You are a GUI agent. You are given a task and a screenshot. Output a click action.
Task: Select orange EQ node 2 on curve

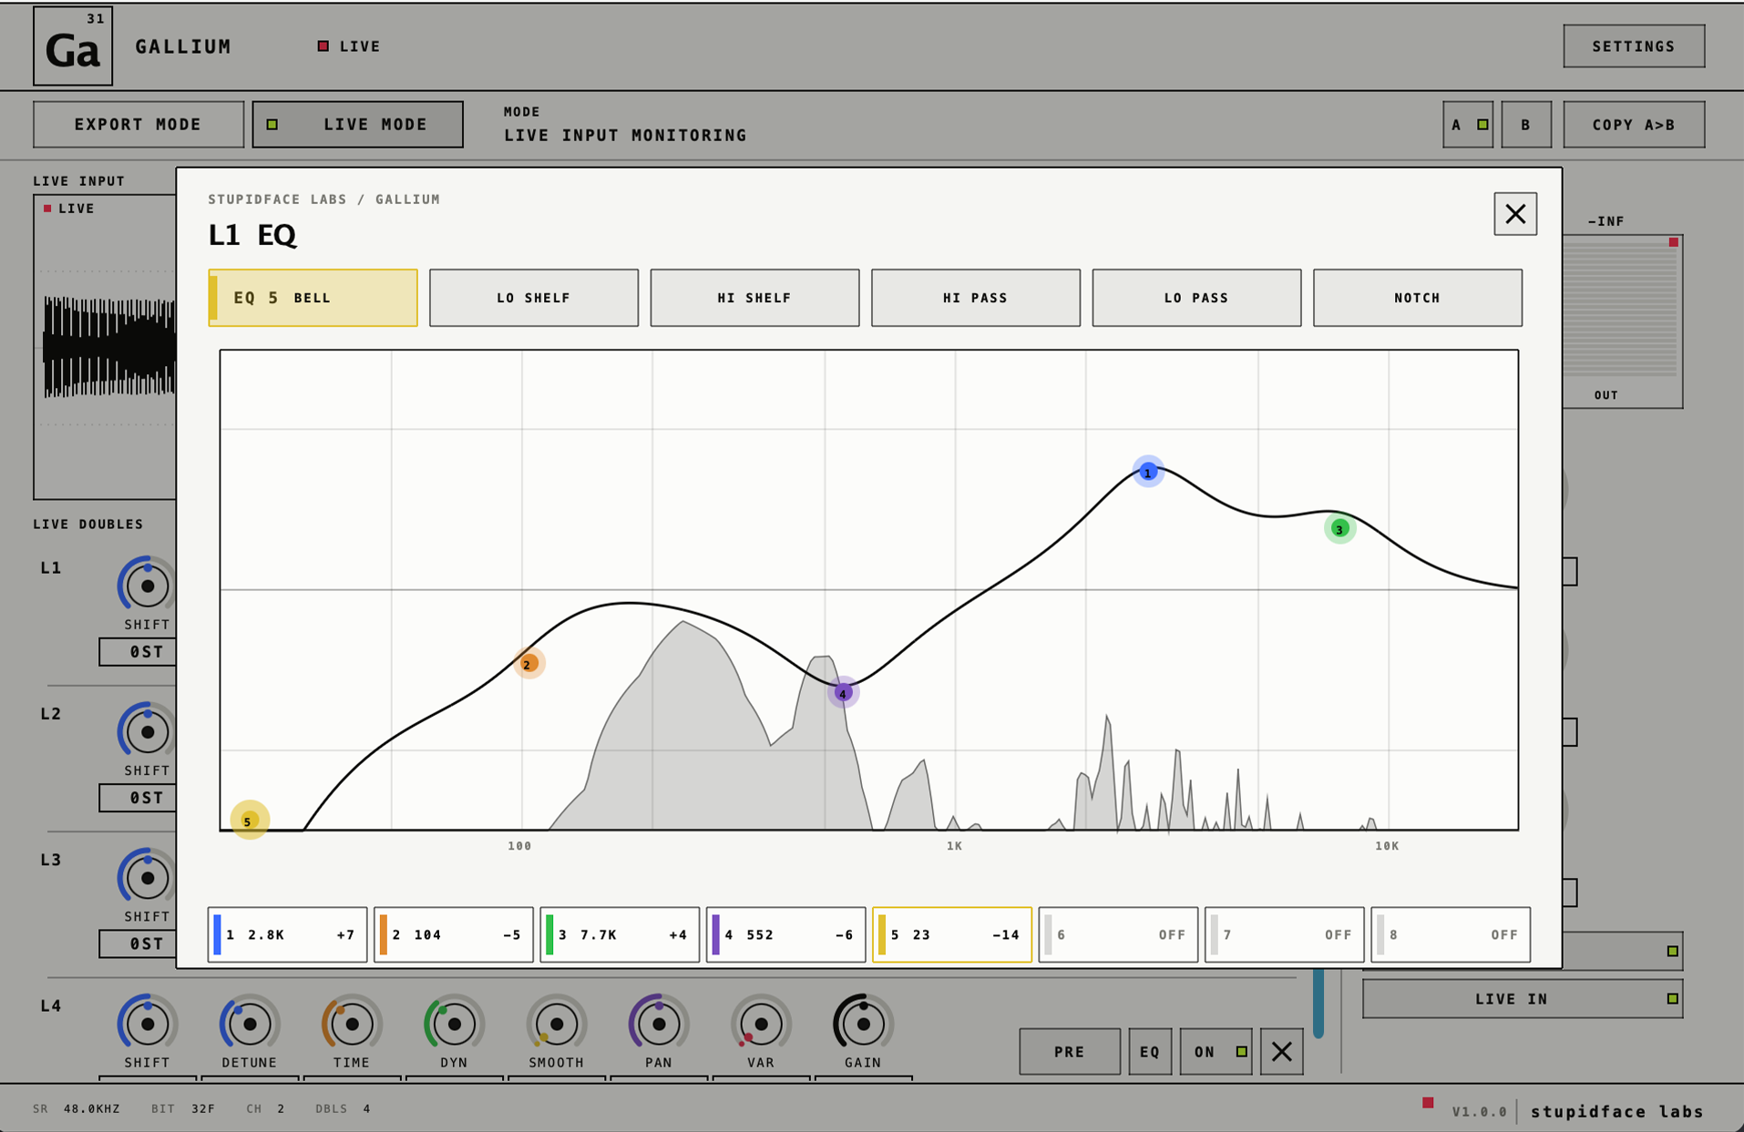[528, 664]
